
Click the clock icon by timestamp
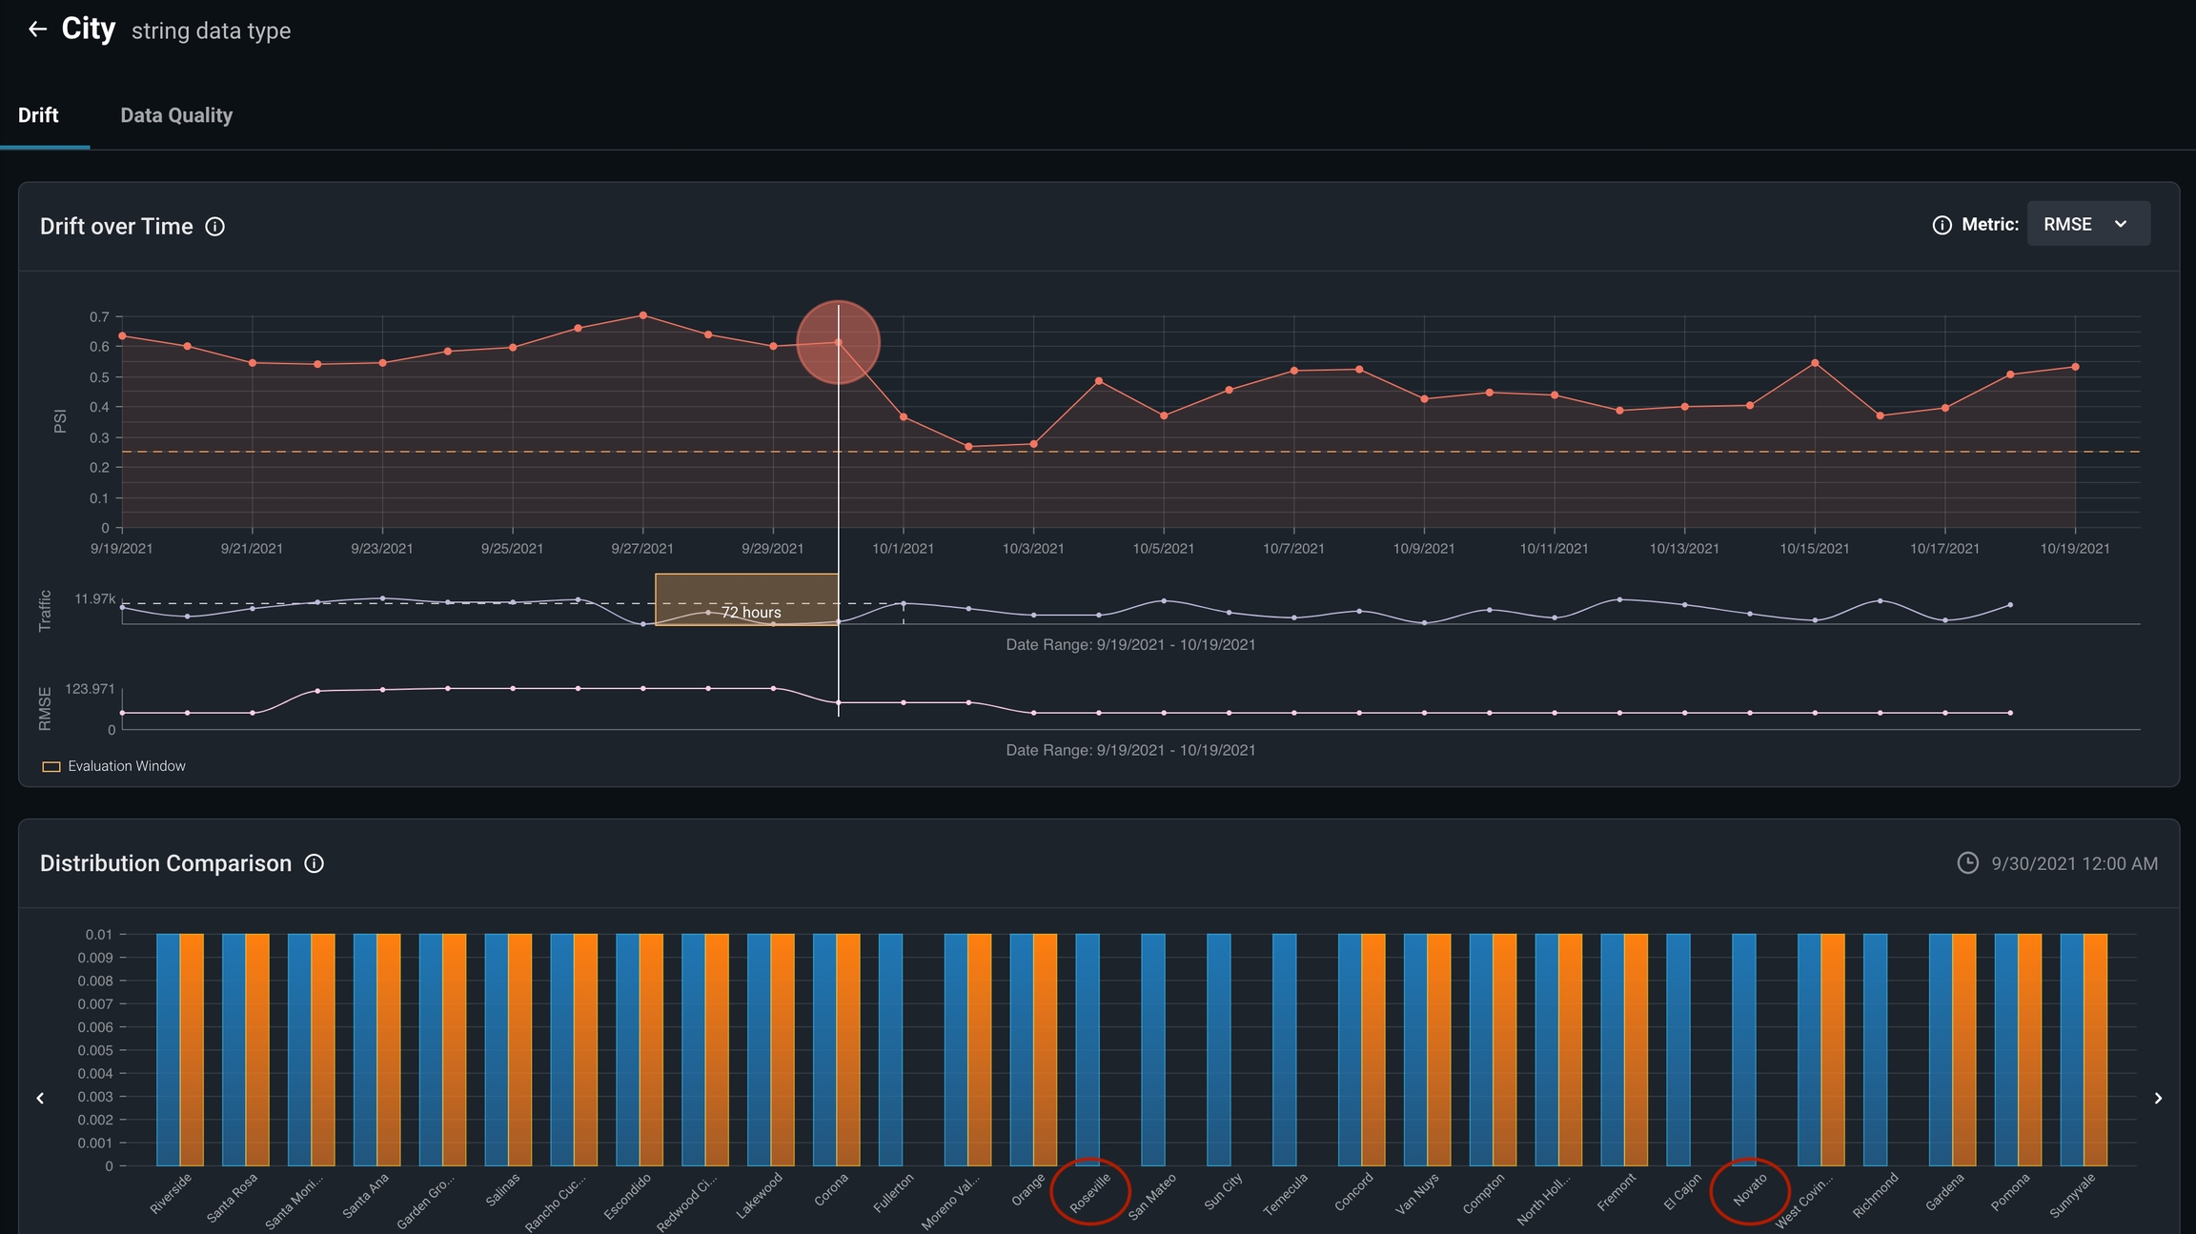[x=1967, y=863]
